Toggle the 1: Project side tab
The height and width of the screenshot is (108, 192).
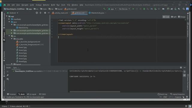[x=4, y=37]
